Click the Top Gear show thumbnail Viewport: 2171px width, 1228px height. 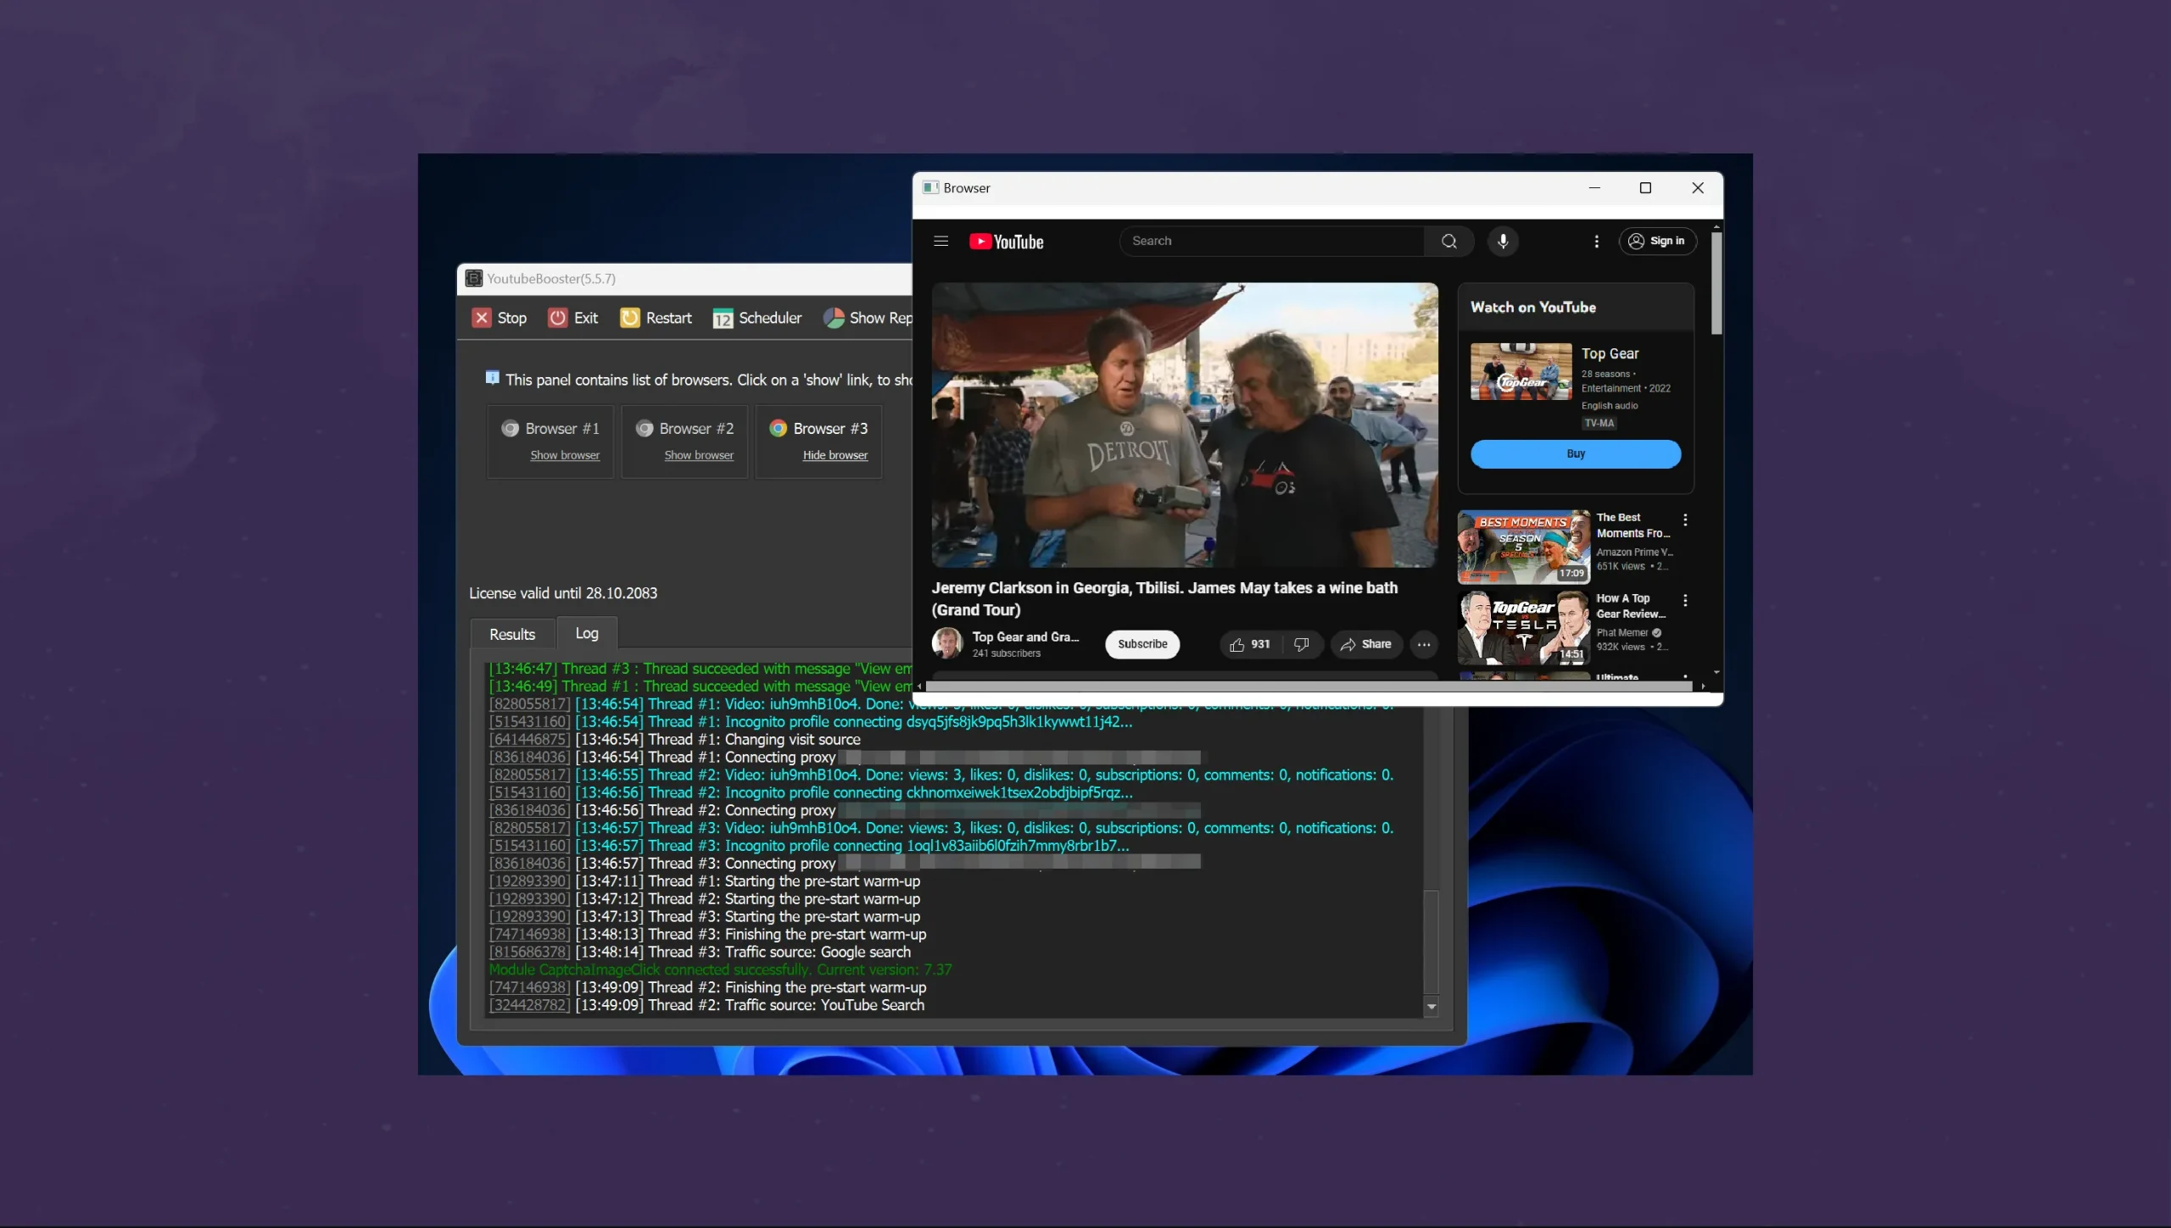[x=1521, y=371]
